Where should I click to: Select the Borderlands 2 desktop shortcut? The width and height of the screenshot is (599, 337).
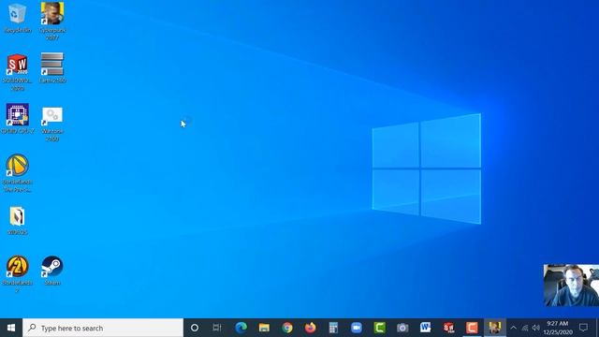point(17,274)
